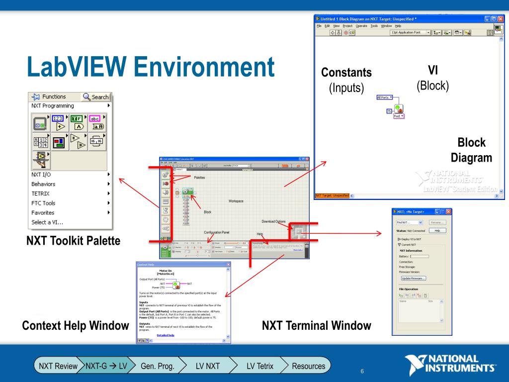
Task: Expand the TETRIX submenu
Action: [71, 193]
